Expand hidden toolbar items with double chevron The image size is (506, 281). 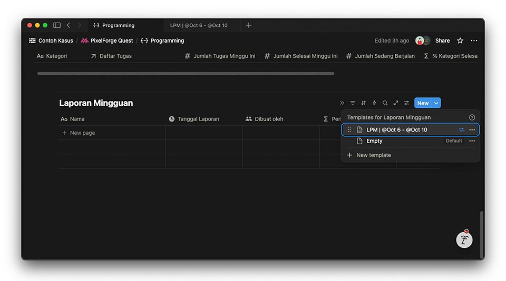click(342, 103)
